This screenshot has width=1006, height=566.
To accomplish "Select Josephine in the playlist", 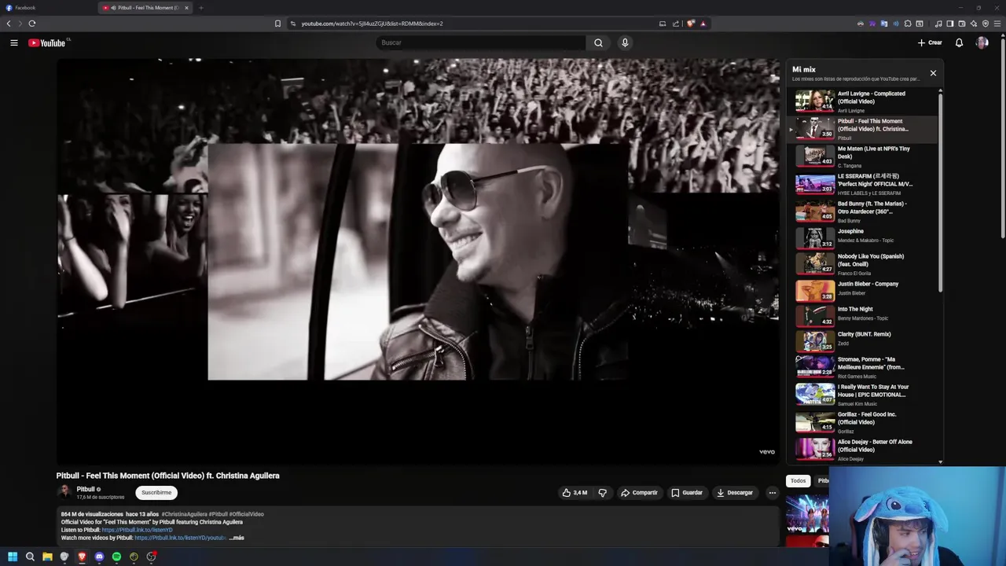I will (862, 237).
